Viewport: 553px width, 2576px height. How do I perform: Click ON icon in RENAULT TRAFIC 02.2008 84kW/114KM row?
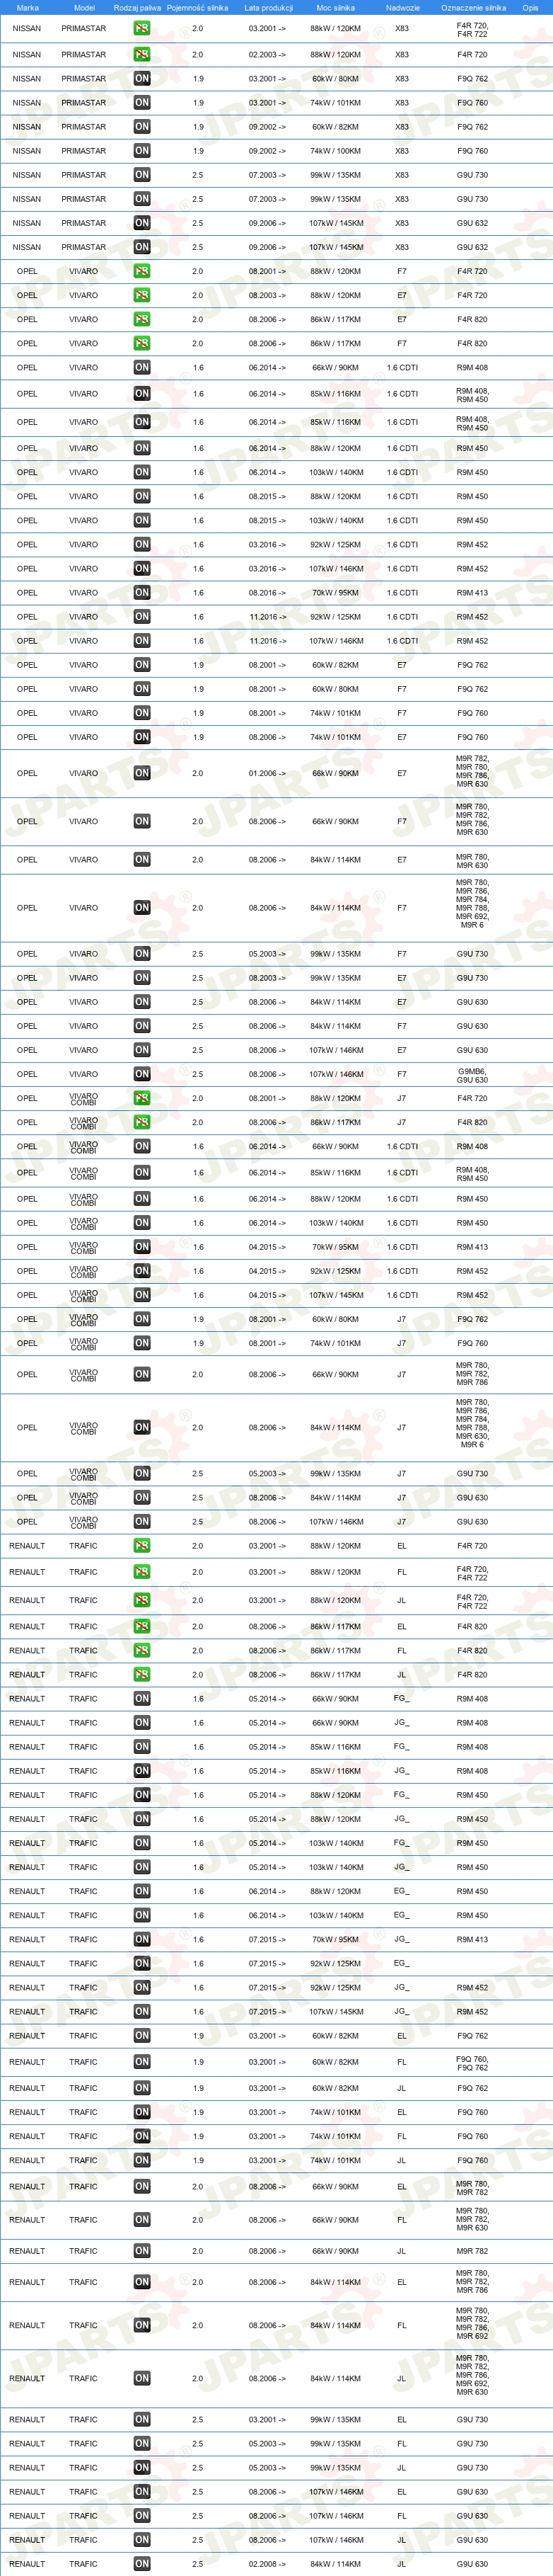click(x=141, y=2563)
